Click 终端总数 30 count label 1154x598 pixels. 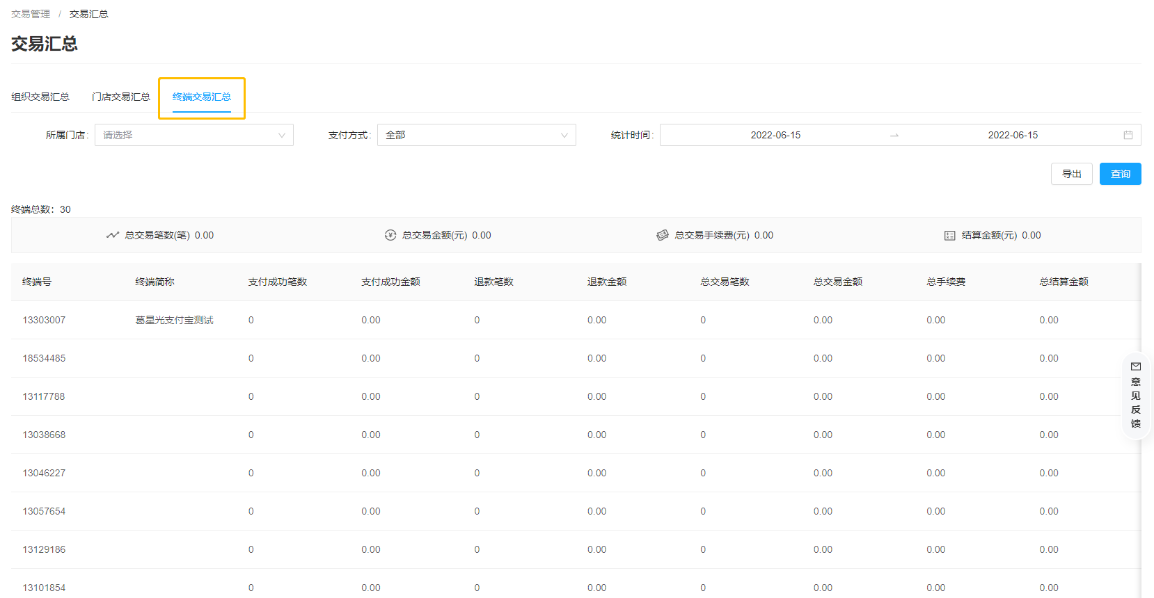pyautogui.click(x=41, y=209)
